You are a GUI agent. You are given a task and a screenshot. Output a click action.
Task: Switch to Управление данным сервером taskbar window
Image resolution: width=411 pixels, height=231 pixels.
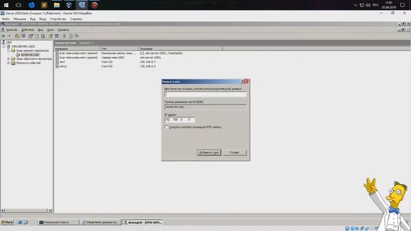click(101, 223)
